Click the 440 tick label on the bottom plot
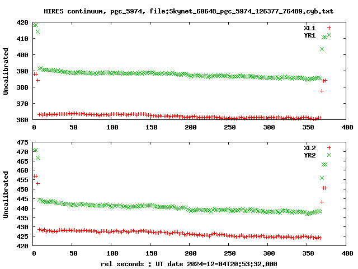 coord(22,208)
